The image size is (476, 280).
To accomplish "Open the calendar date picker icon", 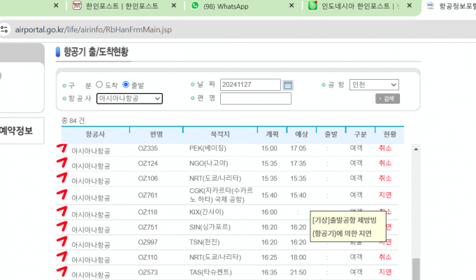I will point(288,85).
